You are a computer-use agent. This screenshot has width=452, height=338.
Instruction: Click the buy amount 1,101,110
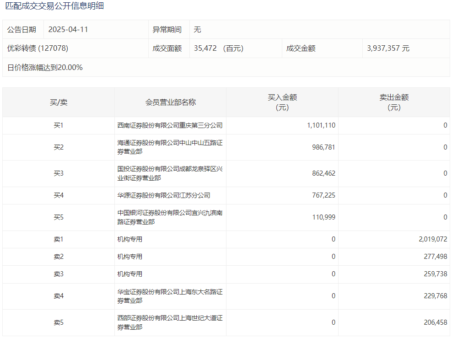(321, 125)
